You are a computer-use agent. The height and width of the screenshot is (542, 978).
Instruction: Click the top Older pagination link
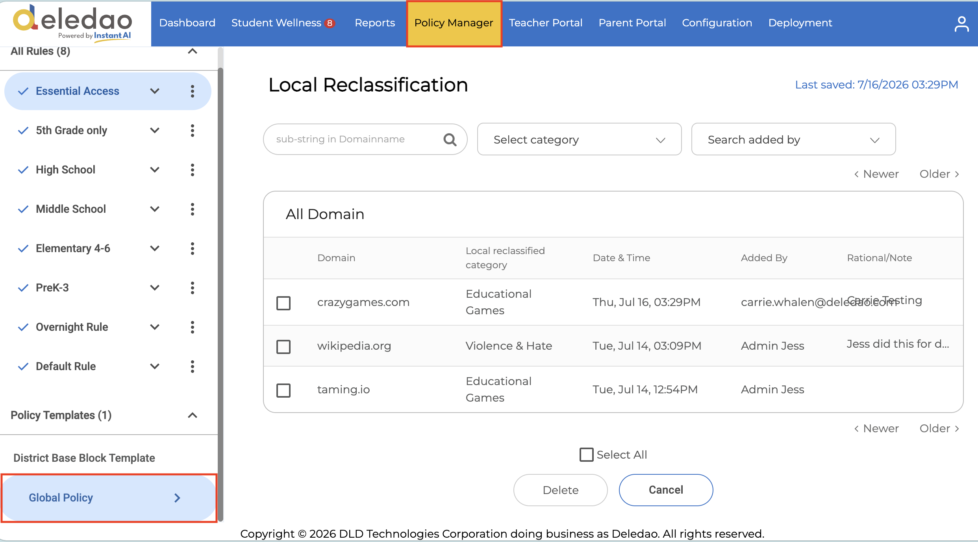click(x=939, y=174)
